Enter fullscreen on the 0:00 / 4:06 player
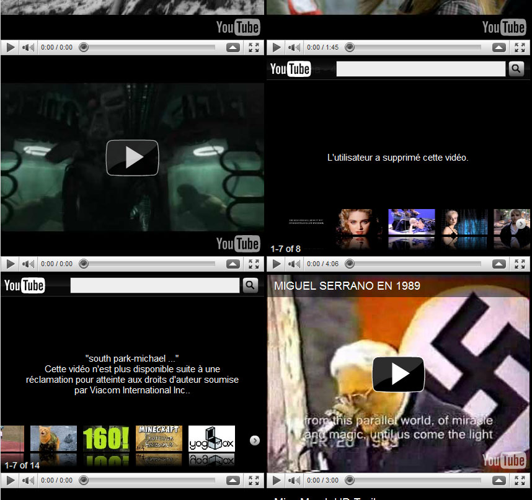The image size is (532, 500). tap(520, 264)
